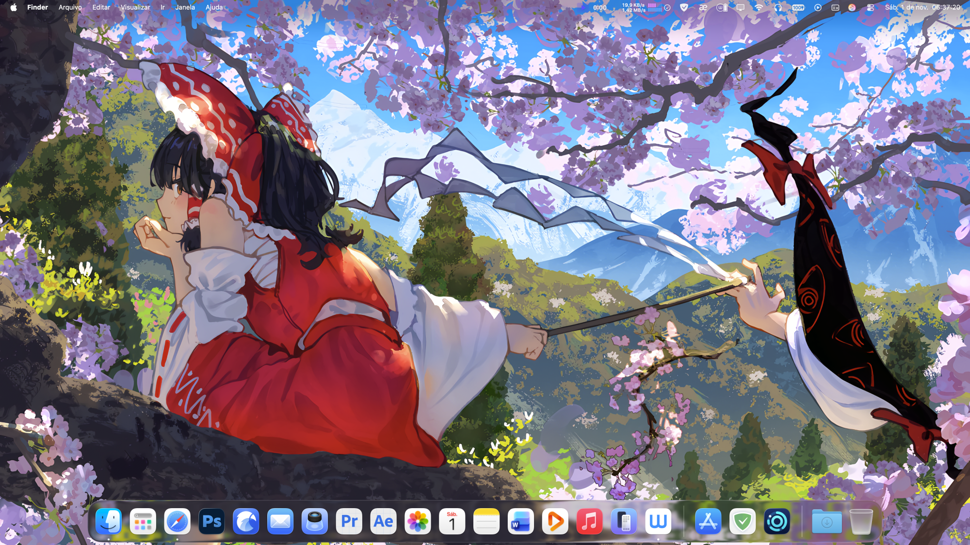Viewport: 970px width, 545px height.
Task: Open the Apple menu
Action: point(14,7)
